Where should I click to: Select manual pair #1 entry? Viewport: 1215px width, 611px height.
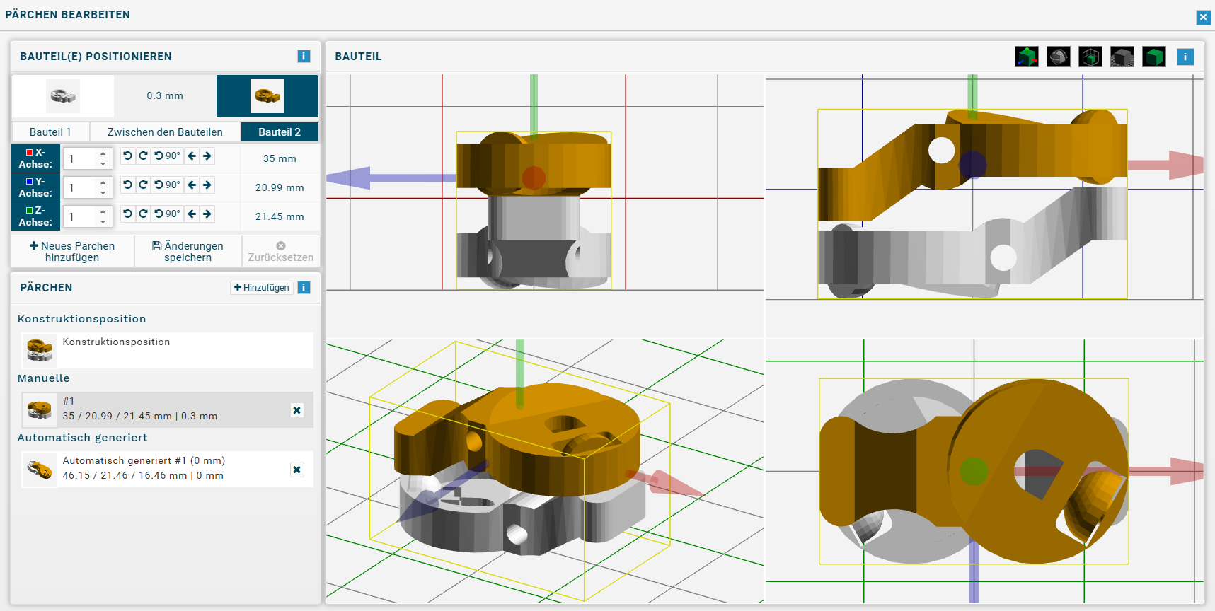tap(167, 409)
